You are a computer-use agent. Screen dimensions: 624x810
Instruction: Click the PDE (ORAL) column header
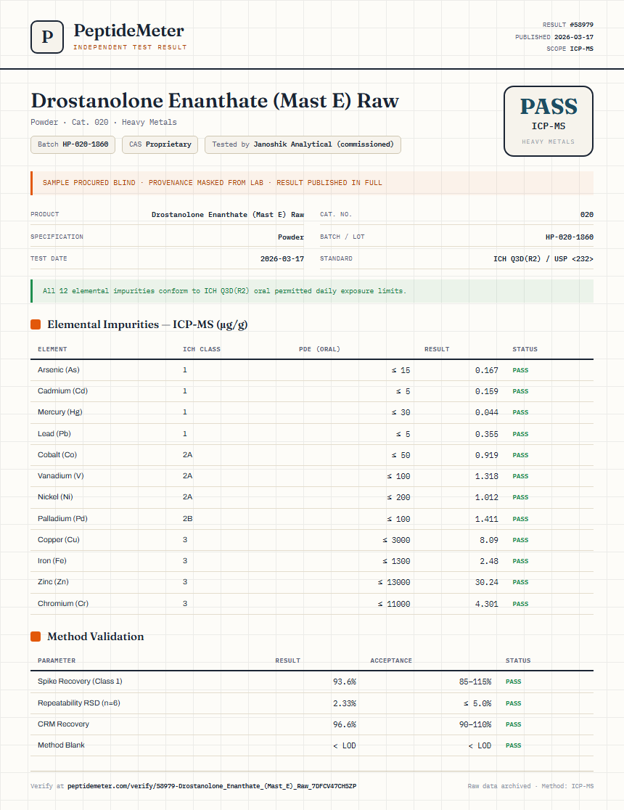[x=319, y=349]
